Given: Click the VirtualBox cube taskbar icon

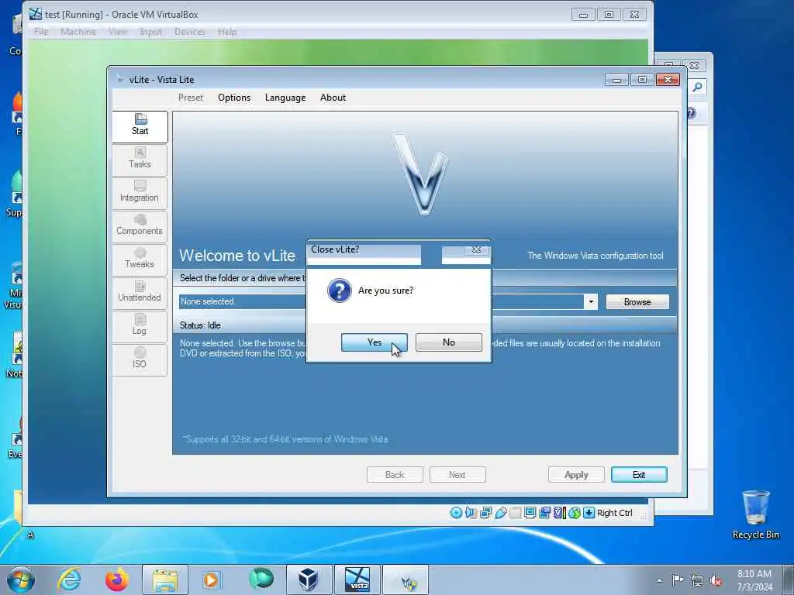Looking at the screenshot, I should [x=309, y=580].
